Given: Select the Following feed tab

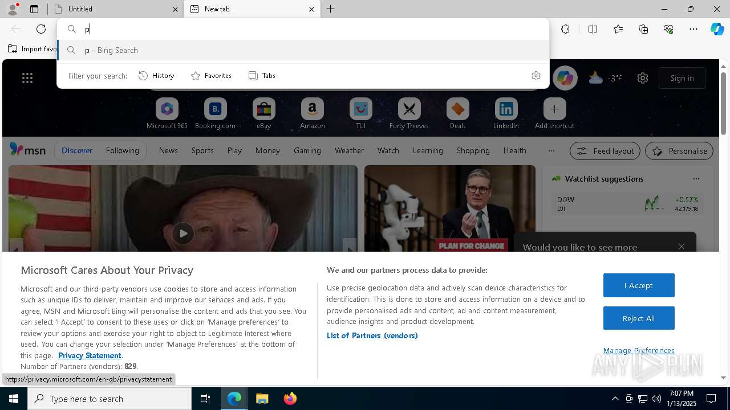Looking at the screenshot, I should coord(122,150).
